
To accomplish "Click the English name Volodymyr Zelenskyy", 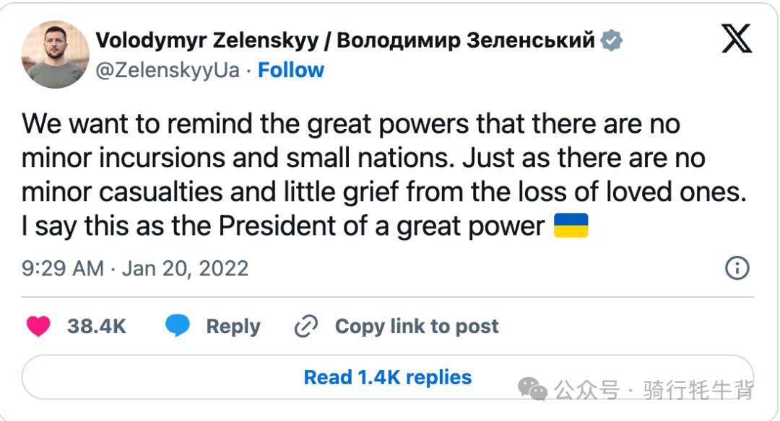I will coord(207,40).
